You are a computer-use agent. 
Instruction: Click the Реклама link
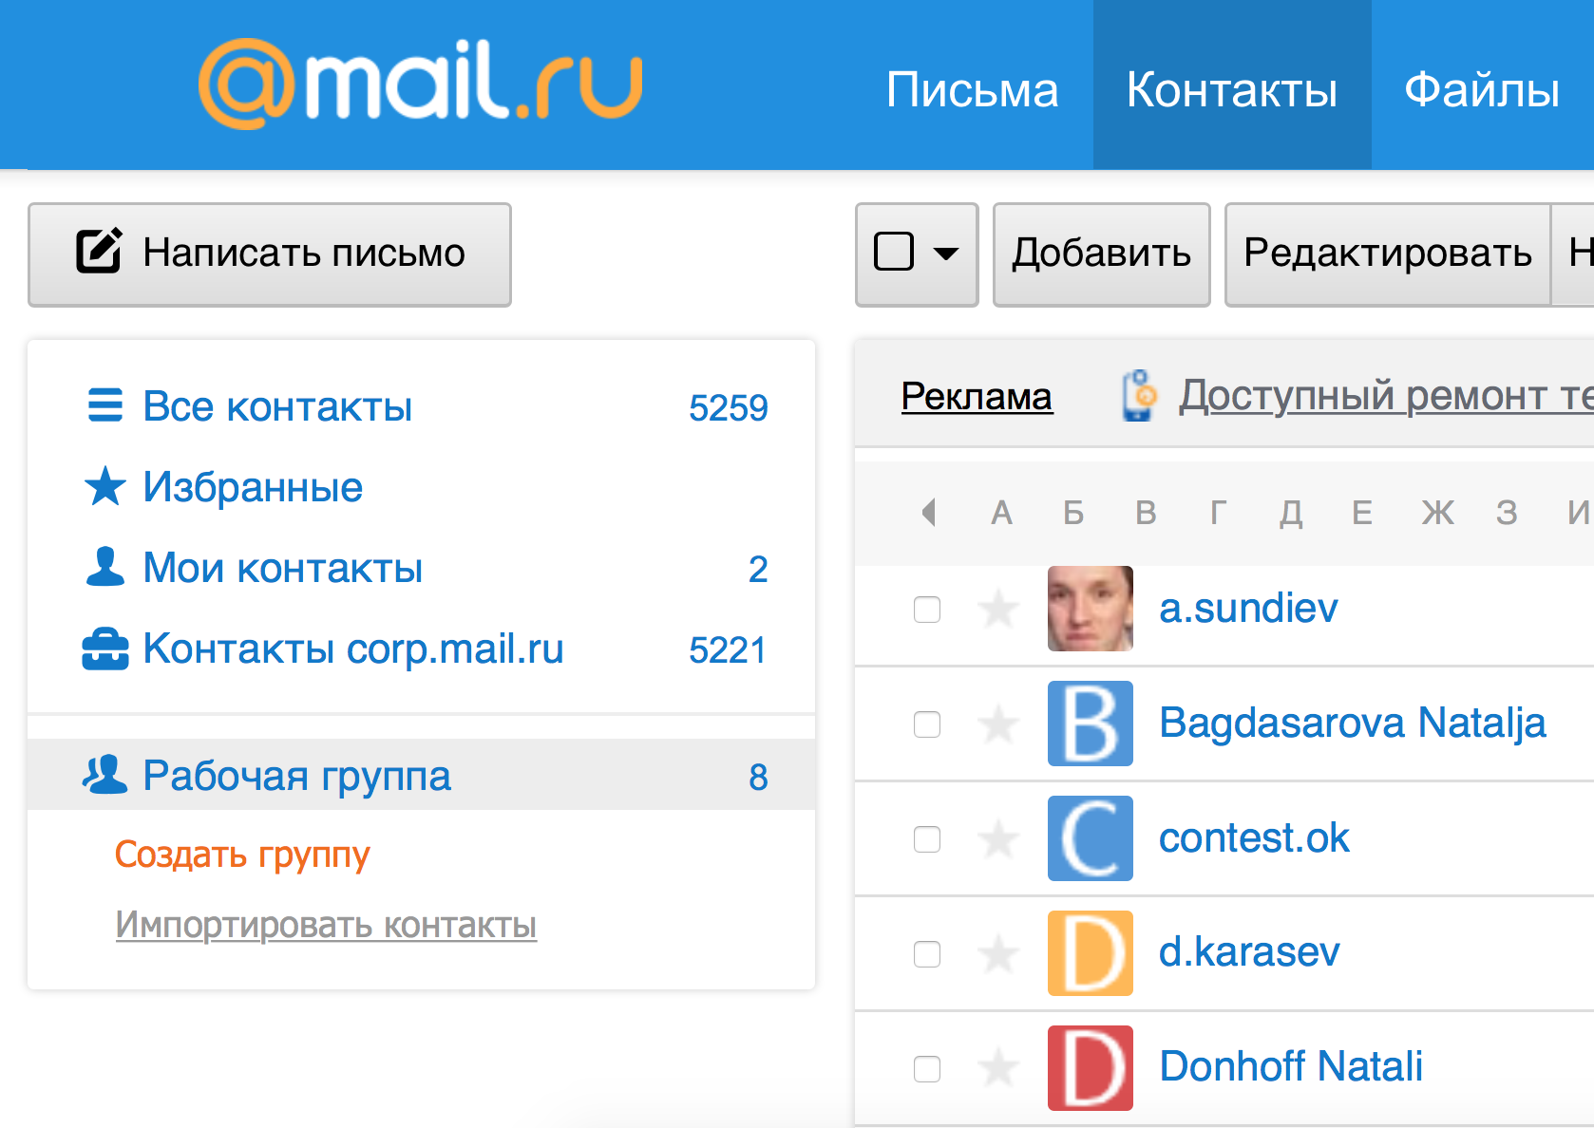(x=977, y=396)
